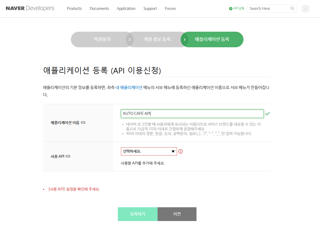
Task: Click the green validation checkmark icon
Action: click(x=268, y=114)
